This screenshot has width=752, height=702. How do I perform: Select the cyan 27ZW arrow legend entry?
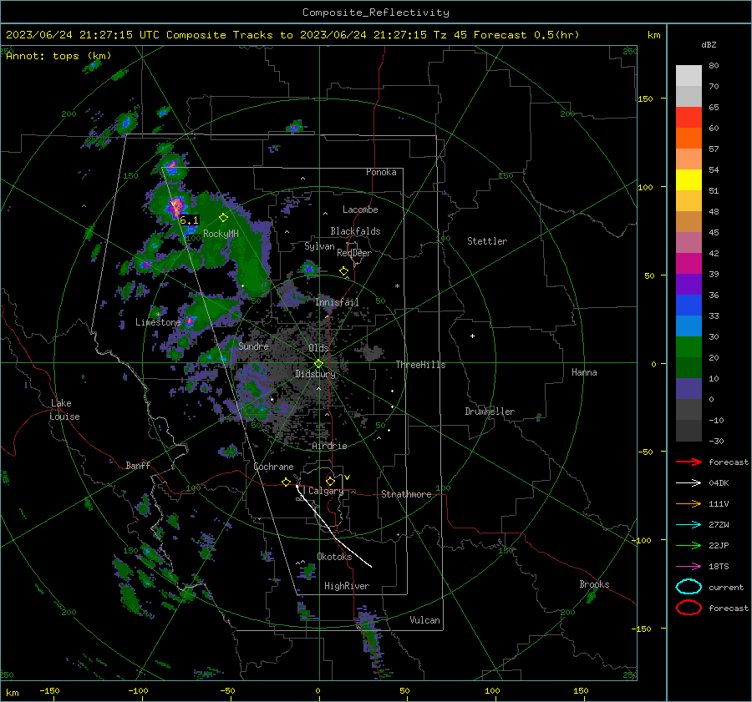[x=688, y=525]
